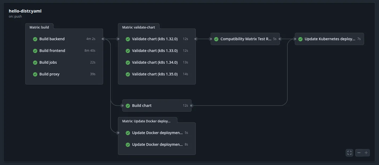Click the hello-distr.yaml workflow title

(x=25, y=11)
